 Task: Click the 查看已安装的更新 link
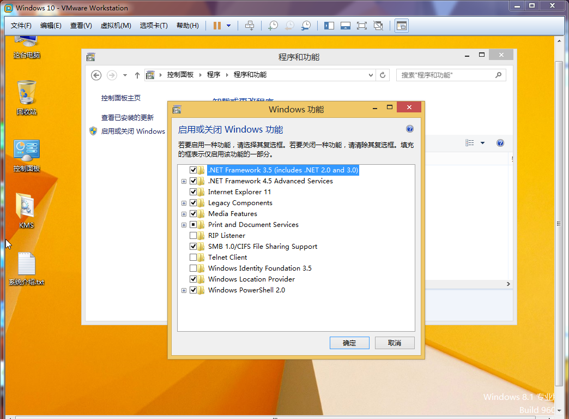pos(128,117)
